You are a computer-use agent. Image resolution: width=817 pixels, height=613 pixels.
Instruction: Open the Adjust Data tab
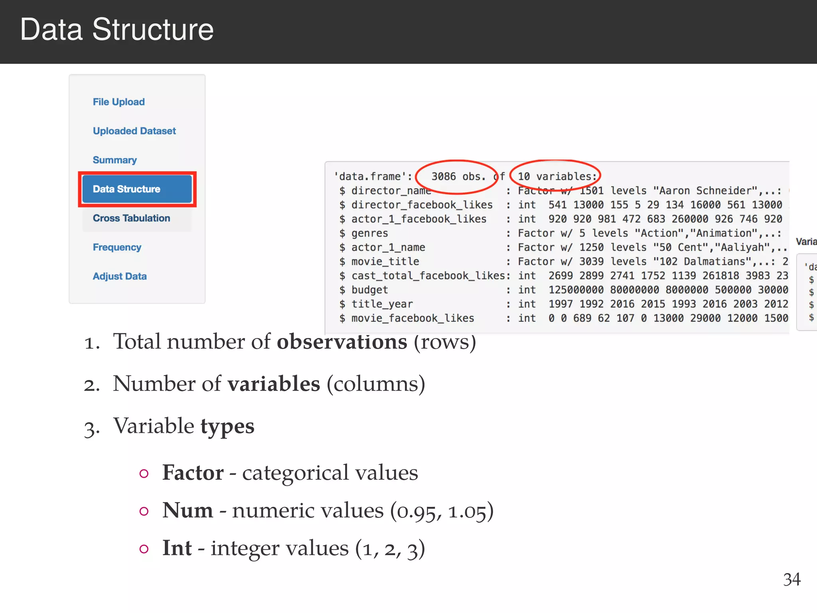point(120,276)
